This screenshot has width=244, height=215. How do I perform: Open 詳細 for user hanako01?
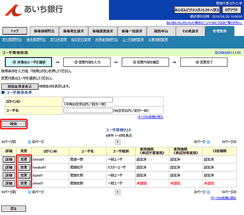[x=9, y=167]
